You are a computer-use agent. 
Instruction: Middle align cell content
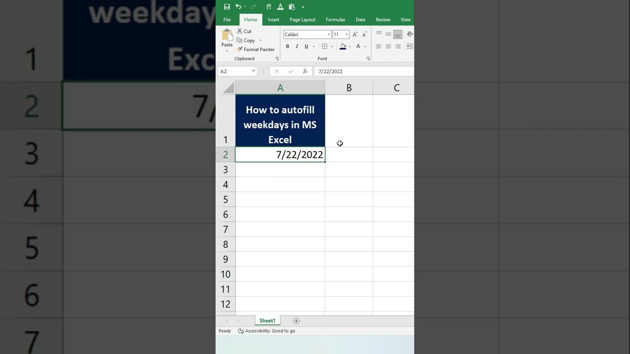(x=388, y=34)
